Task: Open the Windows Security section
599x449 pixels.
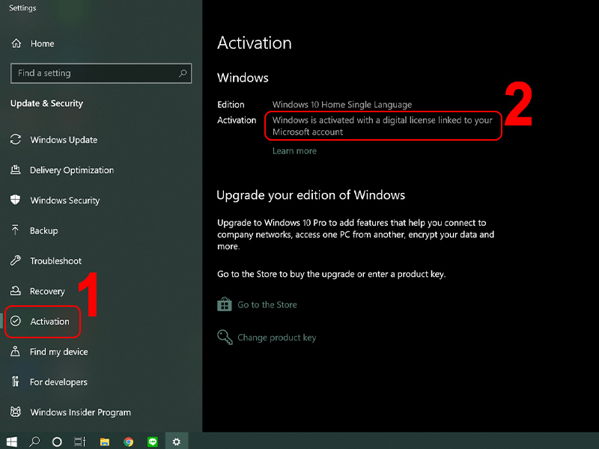Action: click(65, 200)
